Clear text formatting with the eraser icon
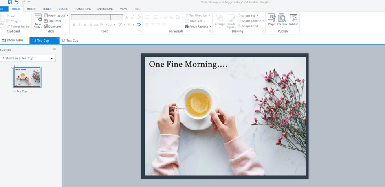This screenshot has width=385, height=187. click(x=139, y=17)
